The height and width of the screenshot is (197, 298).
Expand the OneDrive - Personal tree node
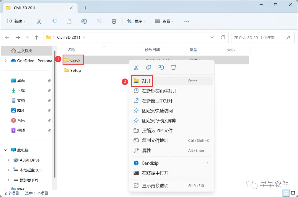click(6, 61)
